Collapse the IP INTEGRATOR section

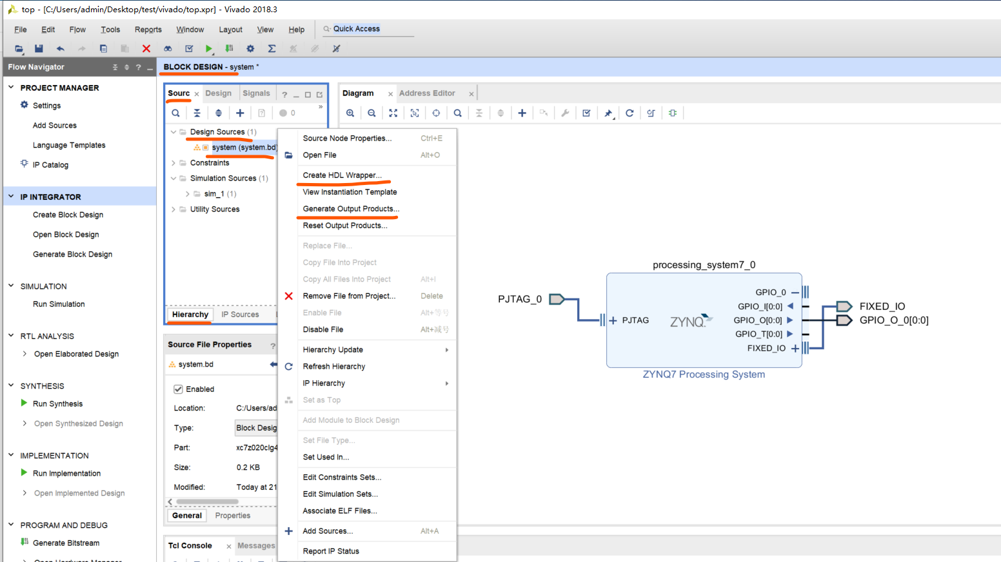(x=11, y=197)
